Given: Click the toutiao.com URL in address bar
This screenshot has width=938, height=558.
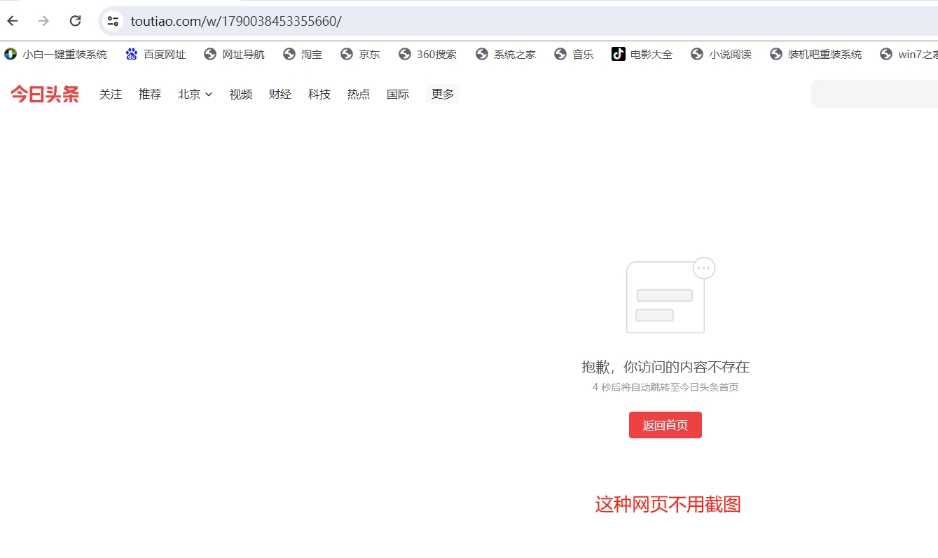Looking at the screenshot, I should point(236,21).
